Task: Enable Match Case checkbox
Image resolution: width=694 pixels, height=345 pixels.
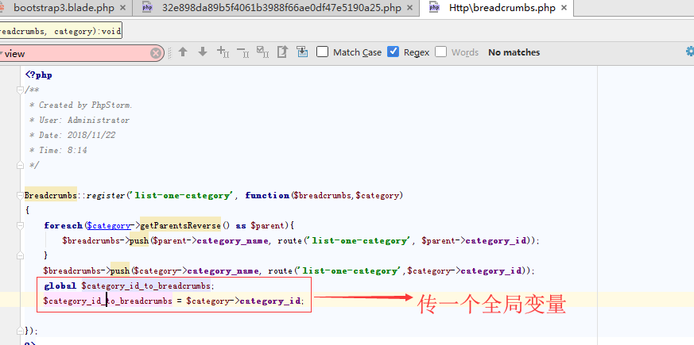Action: click(322, 52)
